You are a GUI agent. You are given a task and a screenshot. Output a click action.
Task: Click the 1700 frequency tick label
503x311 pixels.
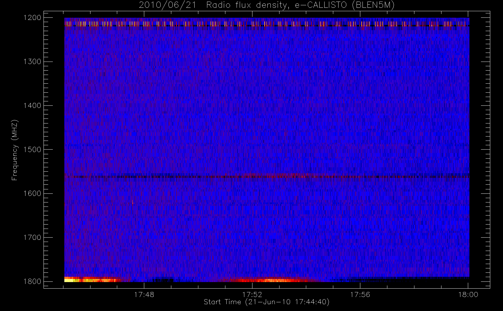point(32,237)
